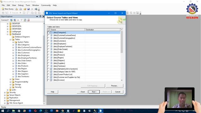Viewport: 201px width, 113px height.
Task: Check the [dbo].[Categories] source checkbox
Action: (x=48, y=33)
